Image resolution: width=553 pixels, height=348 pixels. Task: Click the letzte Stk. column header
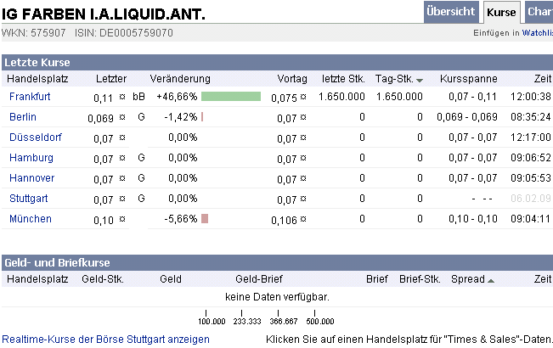pos(343,79)
